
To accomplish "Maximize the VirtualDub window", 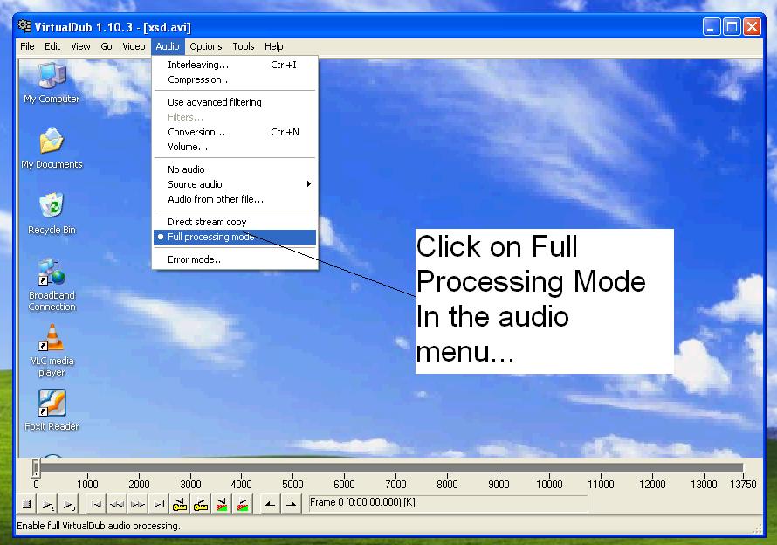I will coord(732,27).
